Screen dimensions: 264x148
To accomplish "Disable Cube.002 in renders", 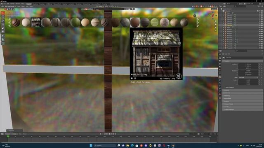I will [x=262, y=17].
